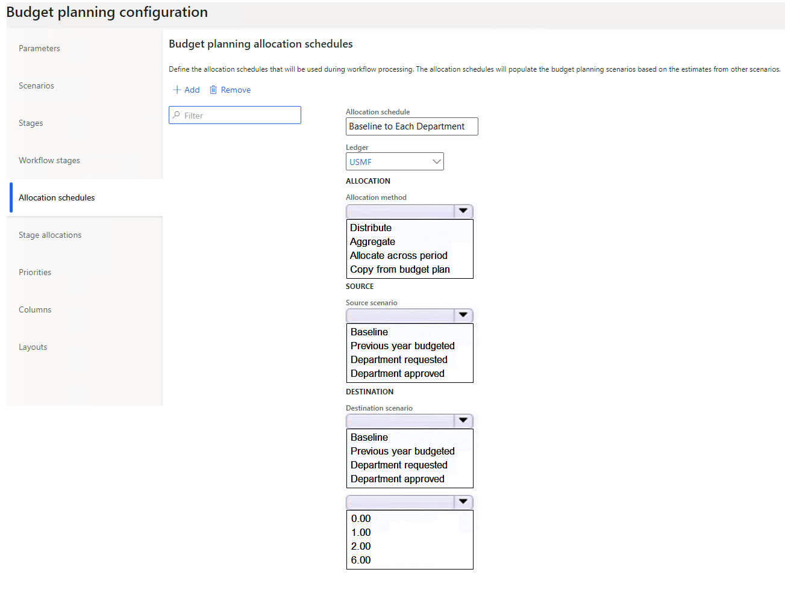
Task: Go to the Priorities section
Action: (35, 272)
